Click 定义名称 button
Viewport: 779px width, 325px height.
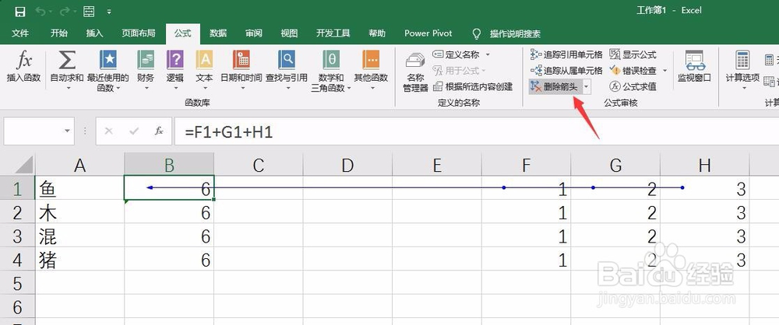tap(456, 54)
